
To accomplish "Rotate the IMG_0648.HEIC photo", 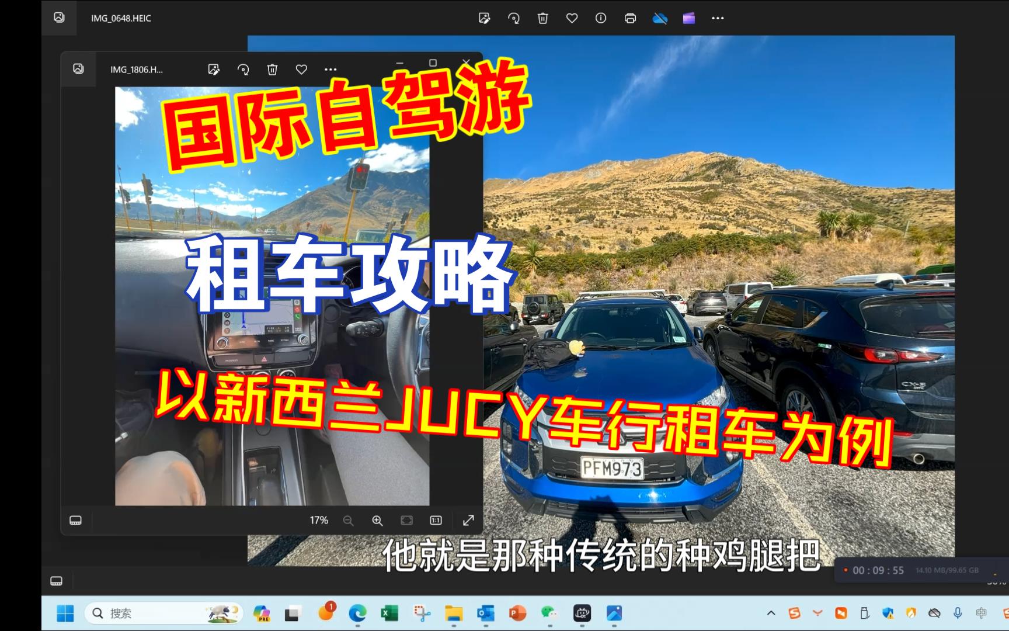I will coord(514,18).
